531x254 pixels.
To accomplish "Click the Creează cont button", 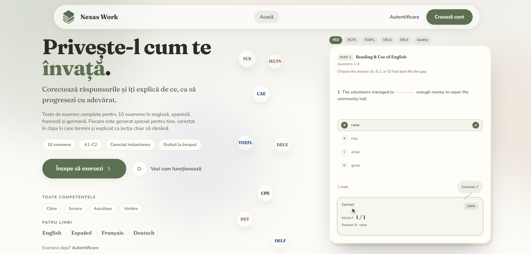I will click(449, 17).
